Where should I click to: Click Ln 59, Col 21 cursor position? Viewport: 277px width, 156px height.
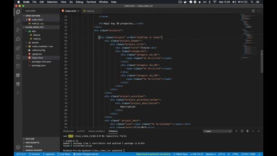(196, 154)
